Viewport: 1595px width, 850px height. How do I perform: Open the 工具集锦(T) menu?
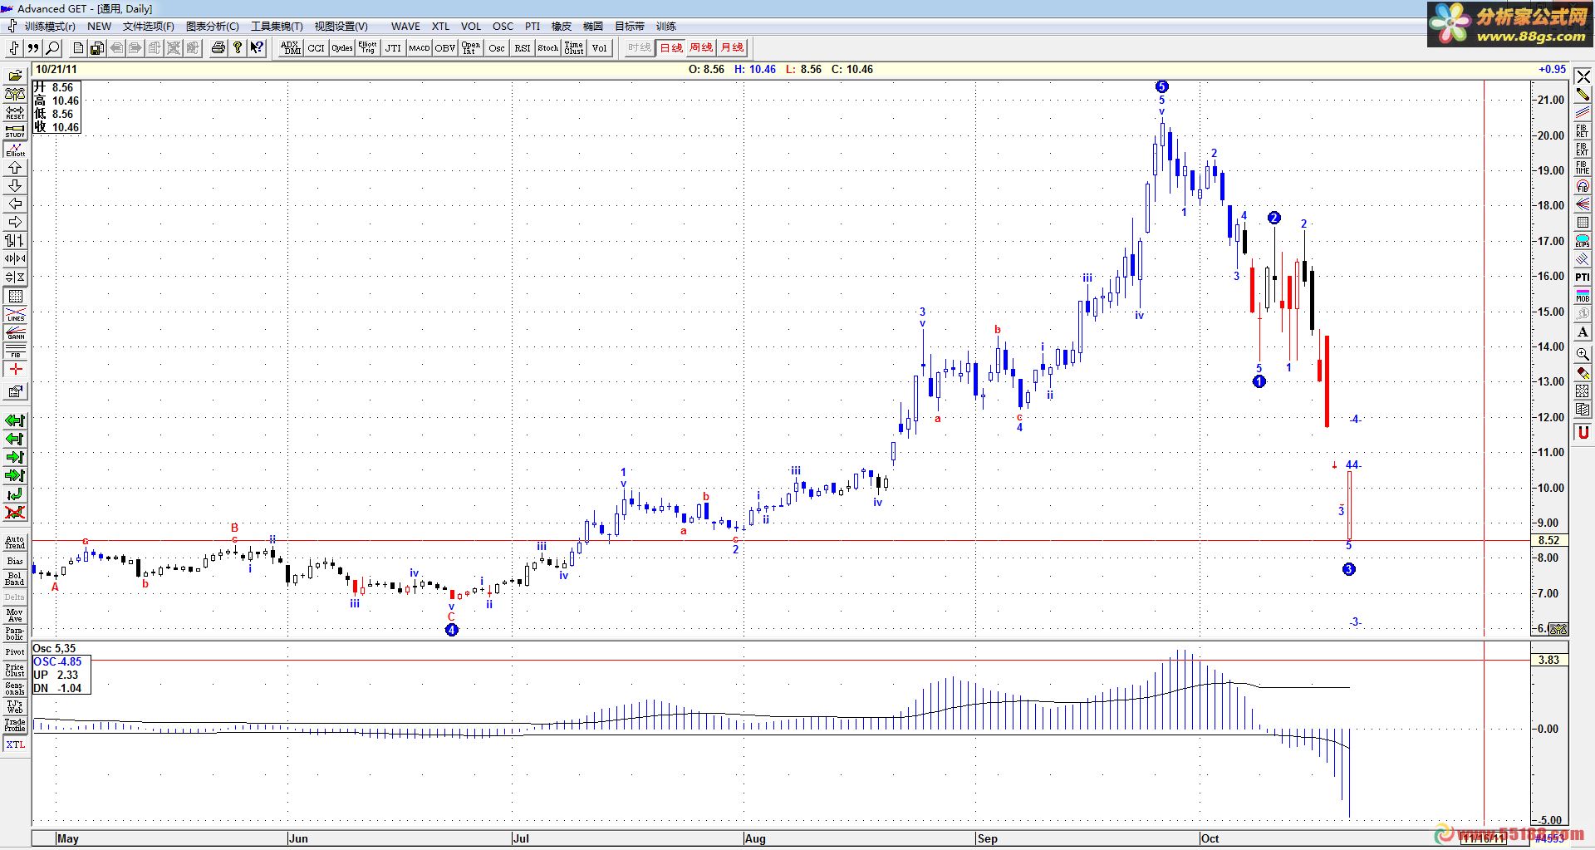[277, 27]
